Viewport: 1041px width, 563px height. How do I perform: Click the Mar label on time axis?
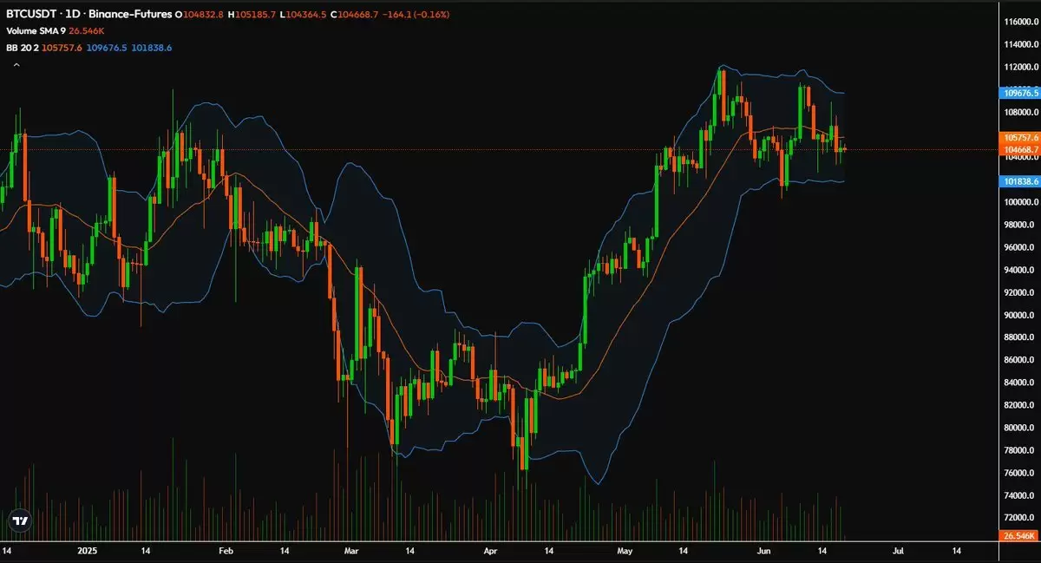[351, 551]
